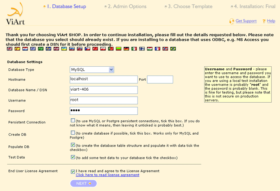Image resolution: width=280 pixels, height=191 pixels.
Task: Pick the Greece flag language
Action: [x=33, y=49]
